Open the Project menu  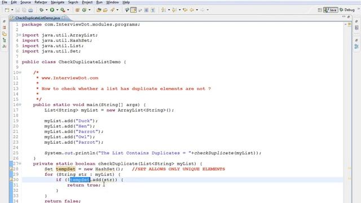click(x=87, y=2)
